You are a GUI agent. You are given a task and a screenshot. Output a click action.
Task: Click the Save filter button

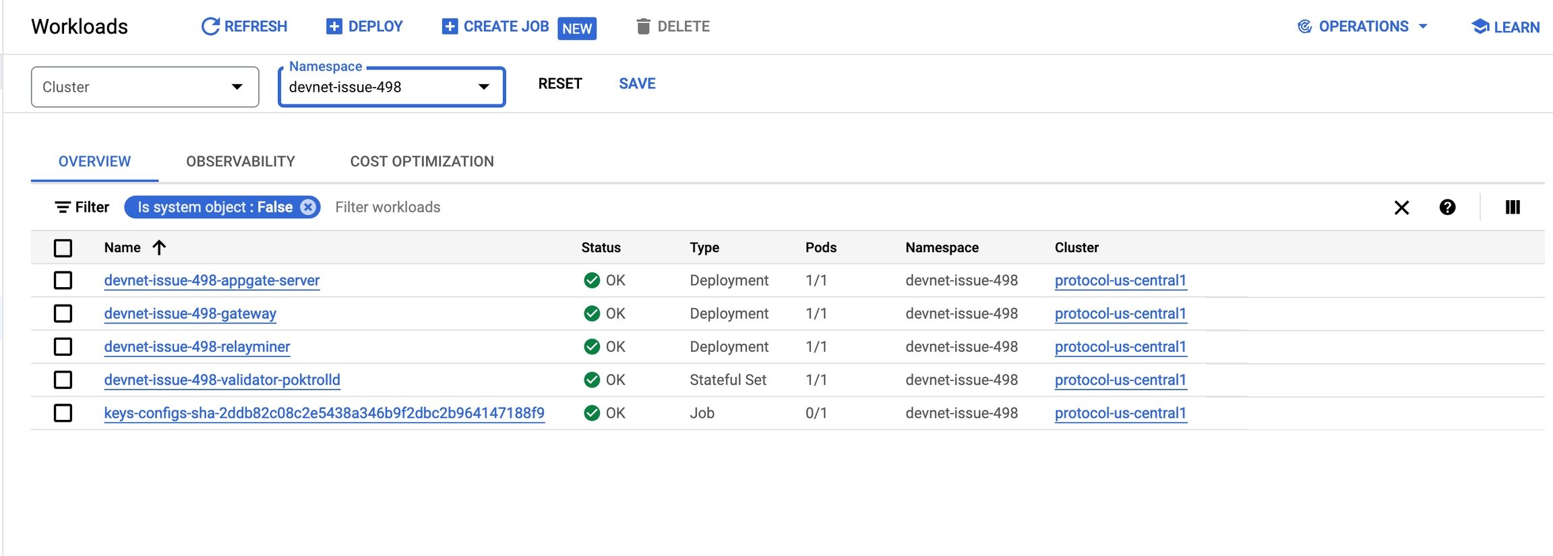[637, 84]
